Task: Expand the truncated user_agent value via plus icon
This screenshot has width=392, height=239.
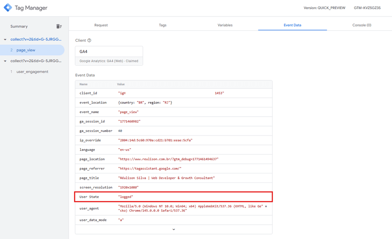Action: pyautogui.click(x=267, y=206)
